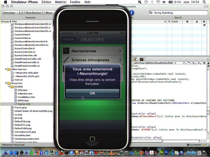210x157 pixels.
Task: Select ScoresController.xib file
Action: pyautogui.click(x=25, y=55)
